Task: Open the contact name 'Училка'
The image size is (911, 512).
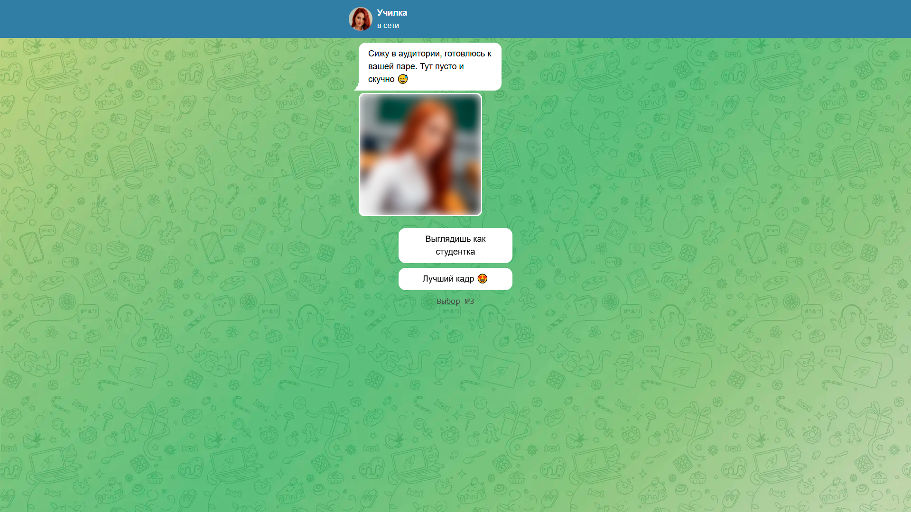Action: (x=391, y=13)
